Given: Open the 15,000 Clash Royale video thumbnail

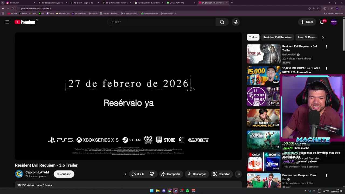Looking at the screenshot, I should point(264,76).
